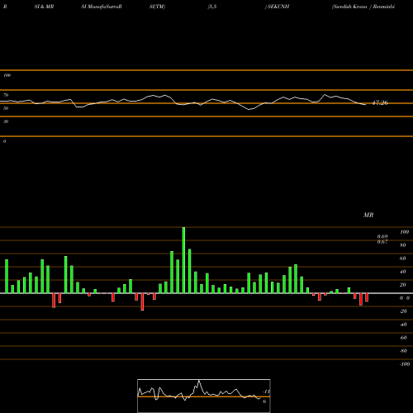Click the 'SI(TM)' header label
The image size is (413, 413).
[157, 7]
